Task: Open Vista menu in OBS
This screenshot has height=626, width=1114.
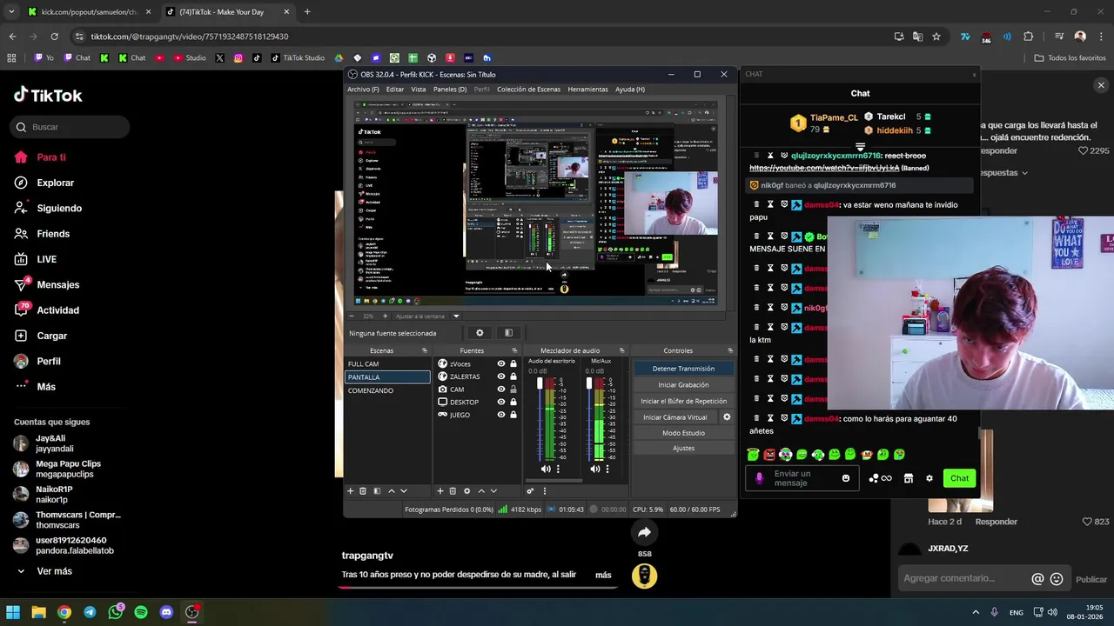Action: (x=419, y=90)
